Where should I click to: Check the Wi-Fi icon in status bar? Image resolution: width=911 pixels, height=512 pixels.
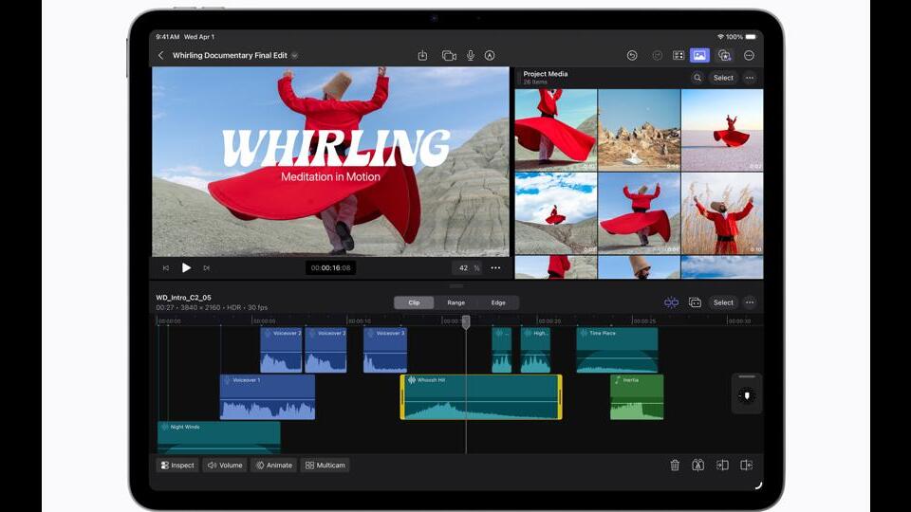720,37
